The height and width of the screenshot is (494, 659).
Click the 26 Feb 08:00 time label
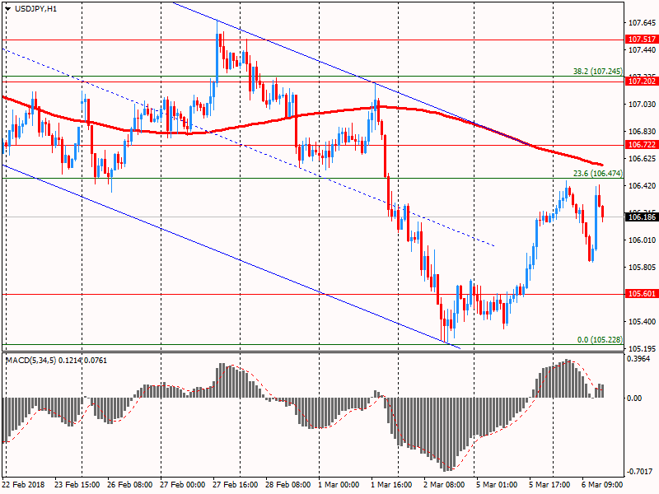[130, 484]
